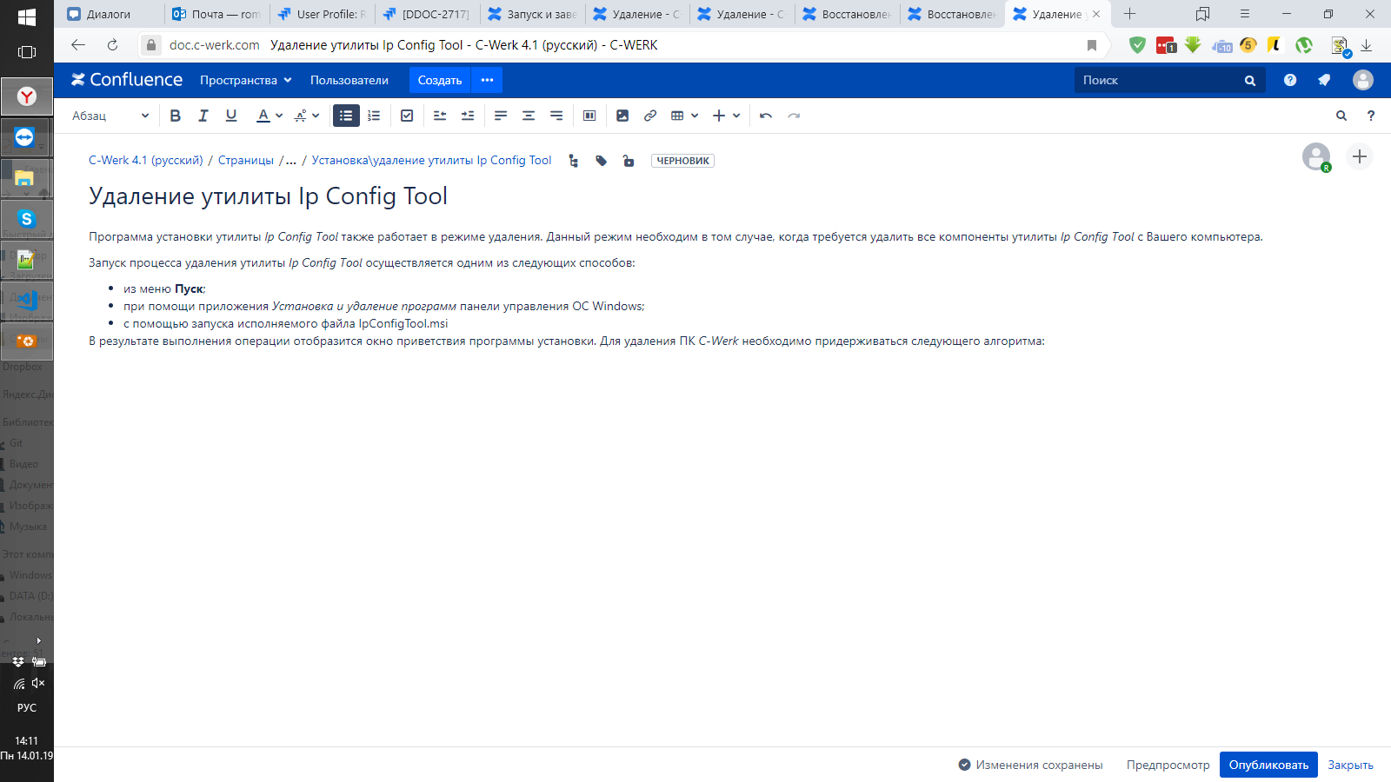Open page labels using the tag icon
The height and width of the screenshot is (782, 1391).
601,161
